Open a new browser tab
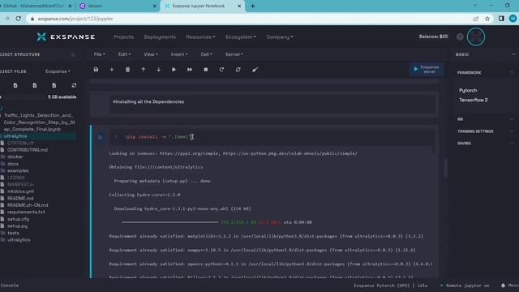 252,6
